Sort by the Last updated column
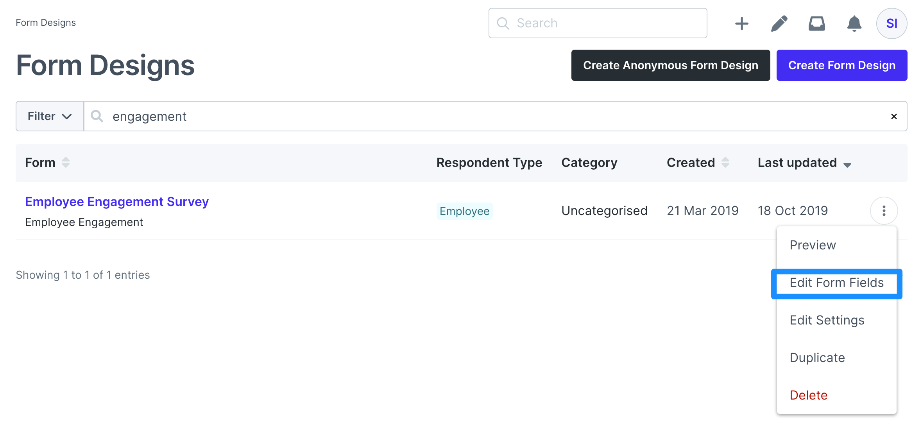Image resolution: width=913 pixels, height=423 pixels. pyautogui.click(x=804, y=163)
